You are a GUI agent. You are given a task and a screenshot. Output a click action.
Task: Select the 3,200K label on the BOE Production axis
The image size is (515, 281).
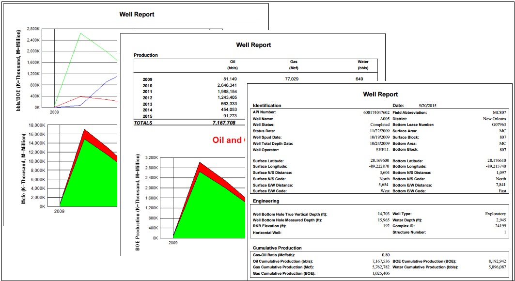[152, 158]
